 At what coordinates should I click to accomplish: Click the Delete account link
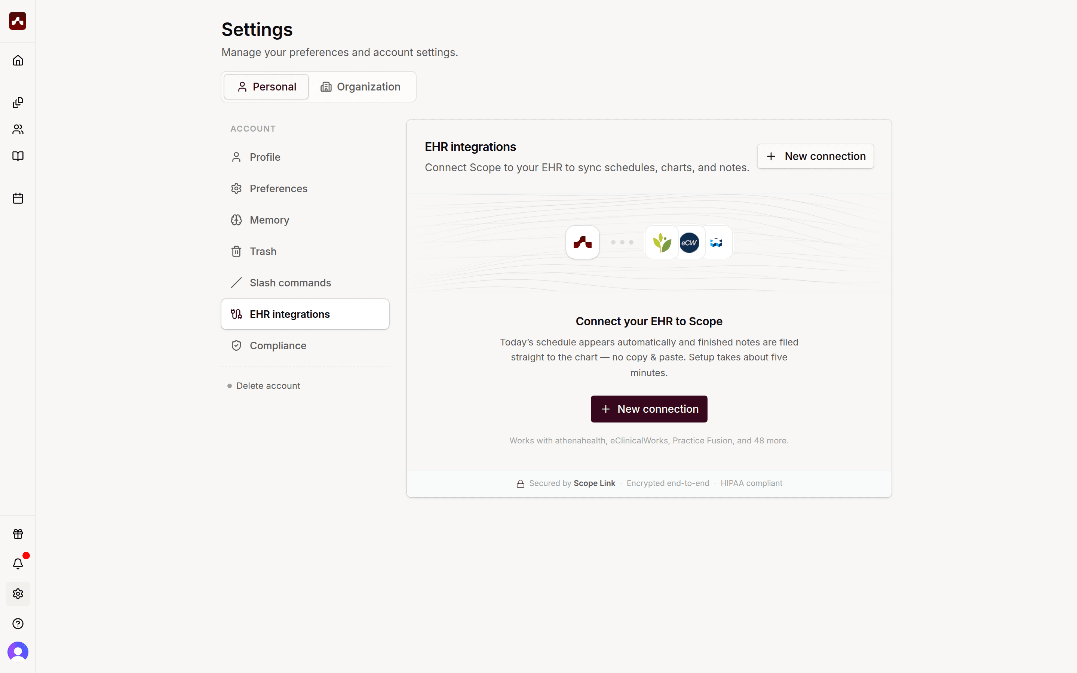tap(268, 386)
